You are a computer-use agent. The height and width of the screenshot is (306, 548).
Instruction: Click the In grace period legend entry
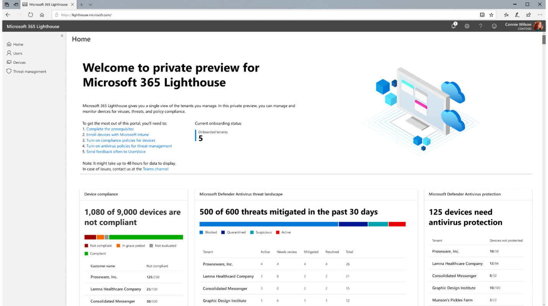[x=131, y=246]
